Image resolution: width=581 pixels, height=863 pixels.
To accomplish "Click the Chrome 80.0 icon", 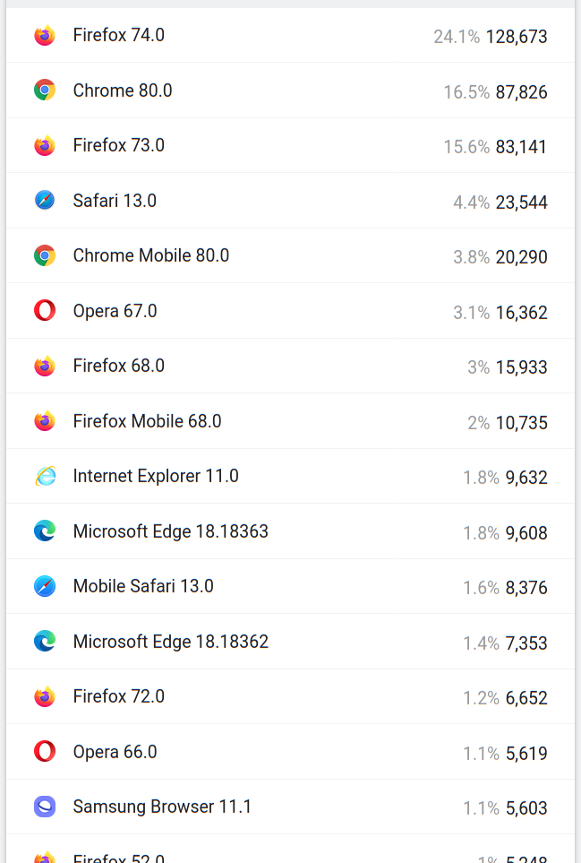I will pos(45,91).
